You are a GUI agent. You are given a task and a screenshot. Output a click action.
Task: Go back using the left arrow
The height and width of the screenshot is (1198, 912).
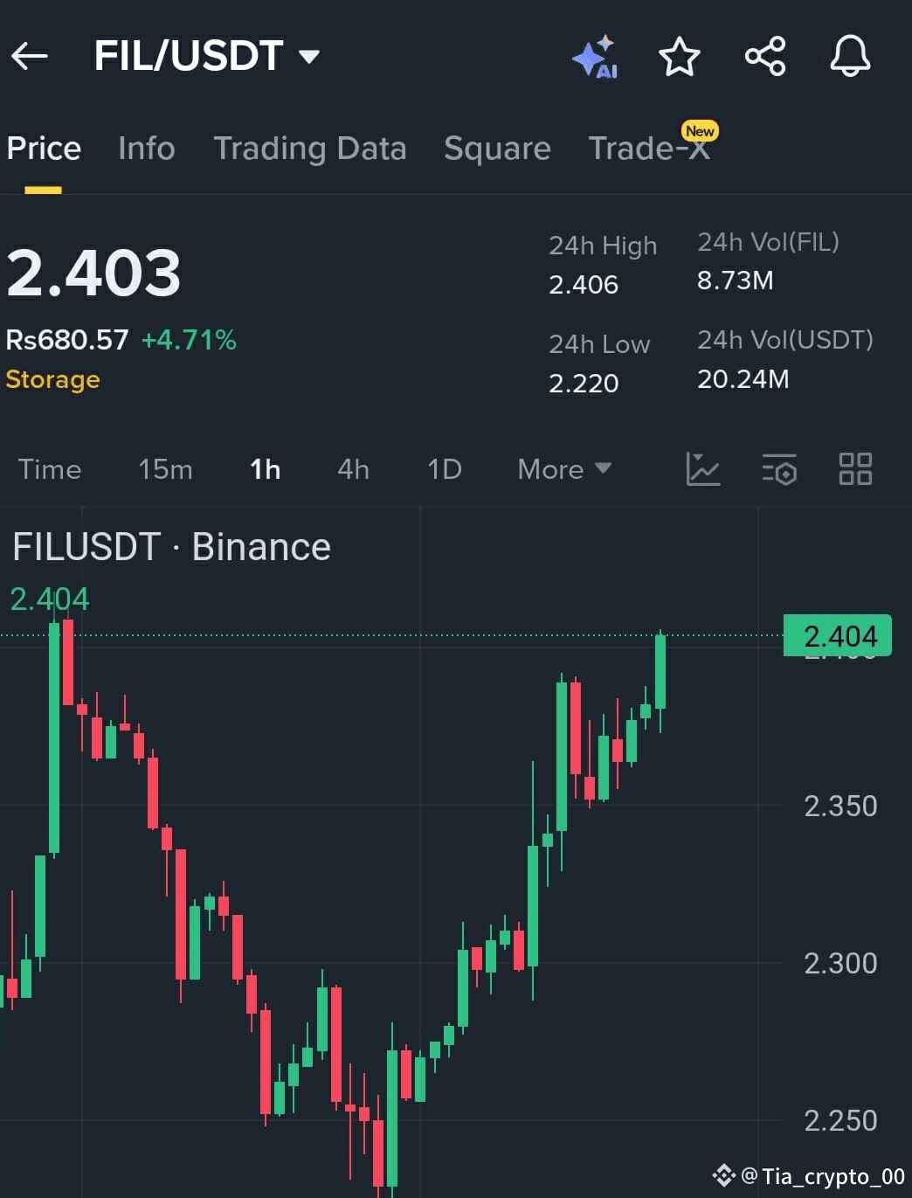tap(30, 57)
